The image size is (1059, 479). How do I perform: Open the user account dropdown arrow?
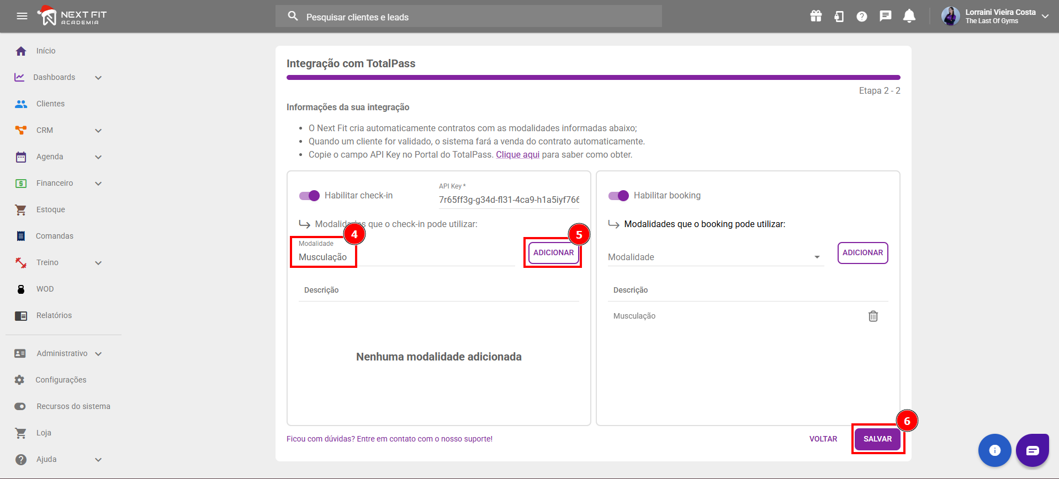tap(1045, 17)
